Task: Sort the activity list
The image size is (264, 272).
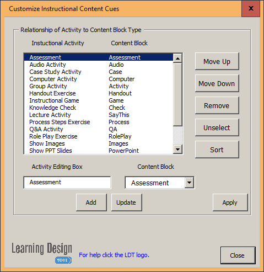Action: [x=217, y=150]
